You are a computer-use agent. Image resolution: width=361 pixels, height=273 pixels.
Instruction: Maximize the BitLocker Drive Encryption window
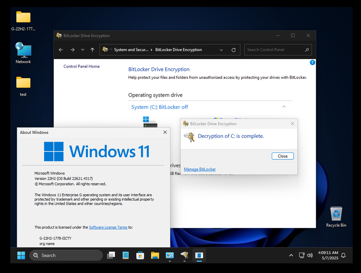[293, 35]
